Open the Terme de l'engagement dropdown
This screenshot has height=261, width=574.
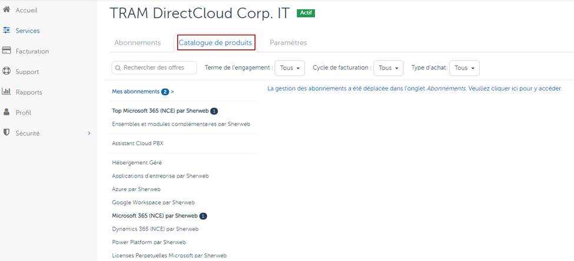coord(290,68)
